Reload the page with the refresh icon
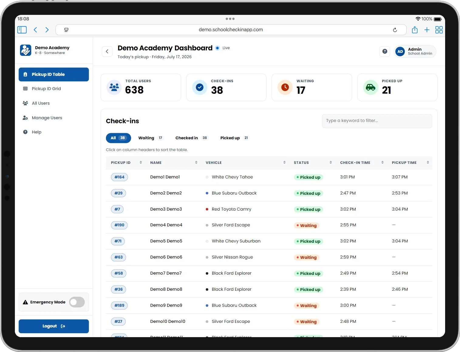Viewport: 460px width, 352px height. 395,30
